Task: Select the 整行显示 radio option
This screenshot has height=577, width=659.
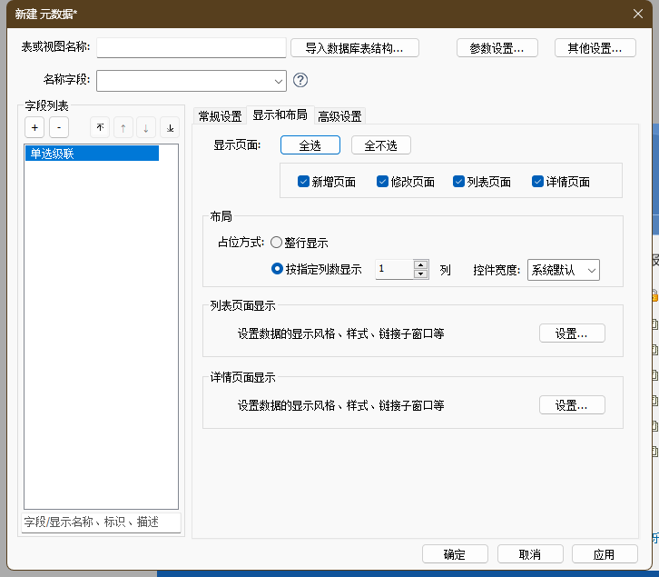Action: click(x=277, y=243)
